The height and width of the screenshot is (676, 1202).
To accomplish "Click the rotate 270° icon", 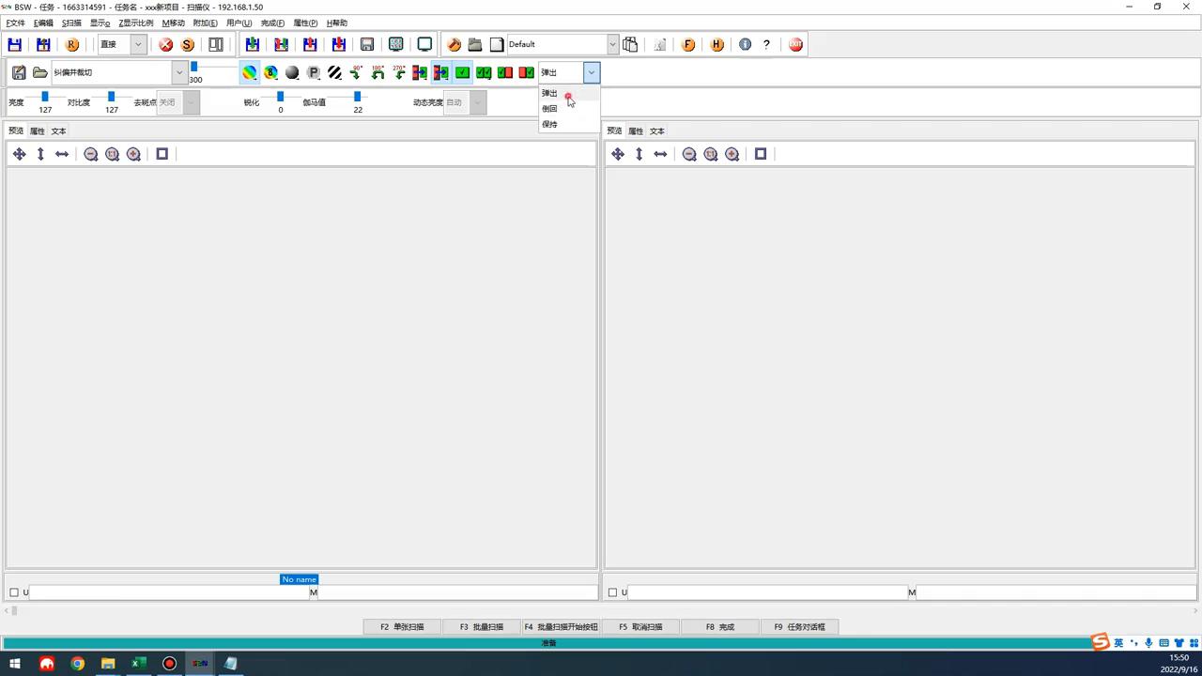I will point(399,72).
